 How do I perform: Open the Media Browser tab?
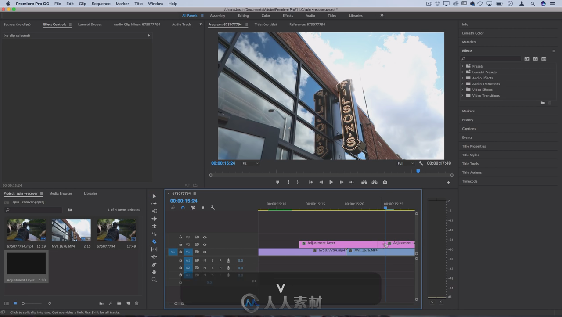point(61,194)
